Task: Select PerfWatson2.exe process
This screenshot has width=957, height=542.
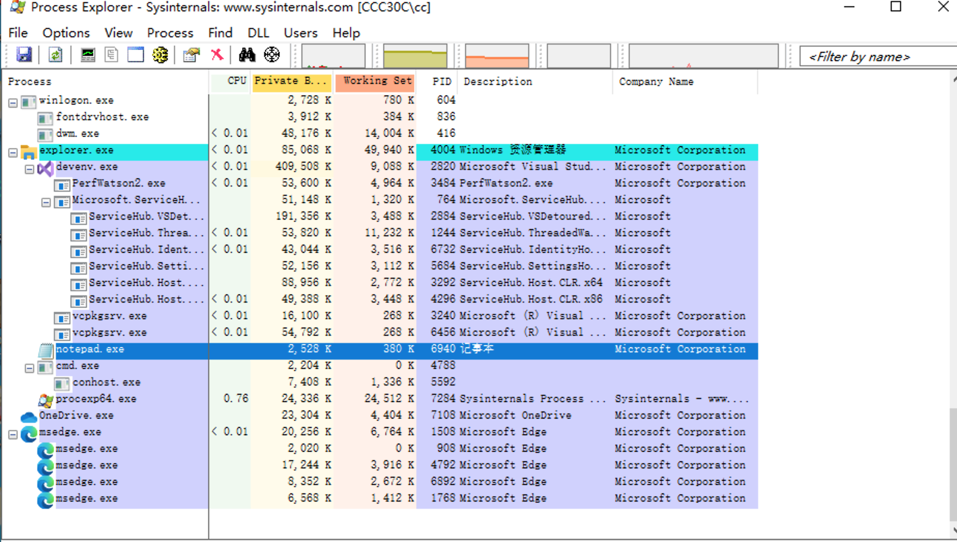Action: [x=381, y=183]
